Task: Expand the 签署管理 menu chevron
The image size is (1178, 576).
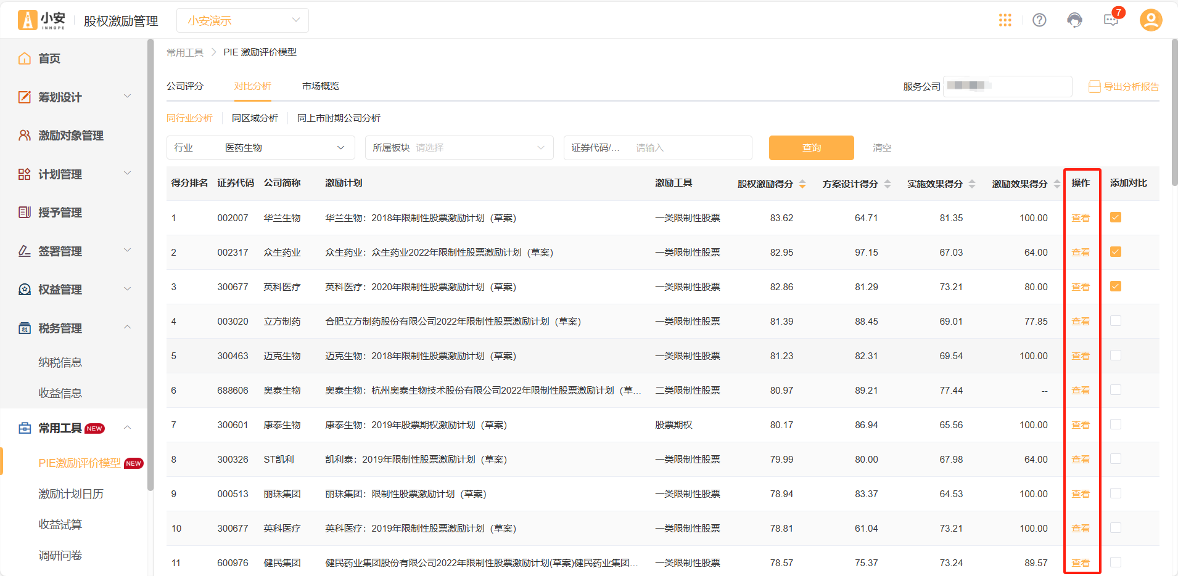Action: coord(128,251)
